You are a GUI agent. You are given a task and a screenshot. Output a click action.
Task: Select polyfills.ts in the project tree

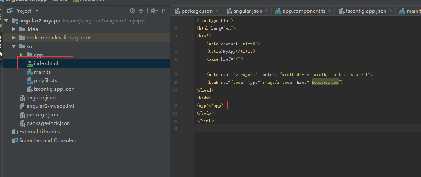pyautogui.click(x=45, y=81)
